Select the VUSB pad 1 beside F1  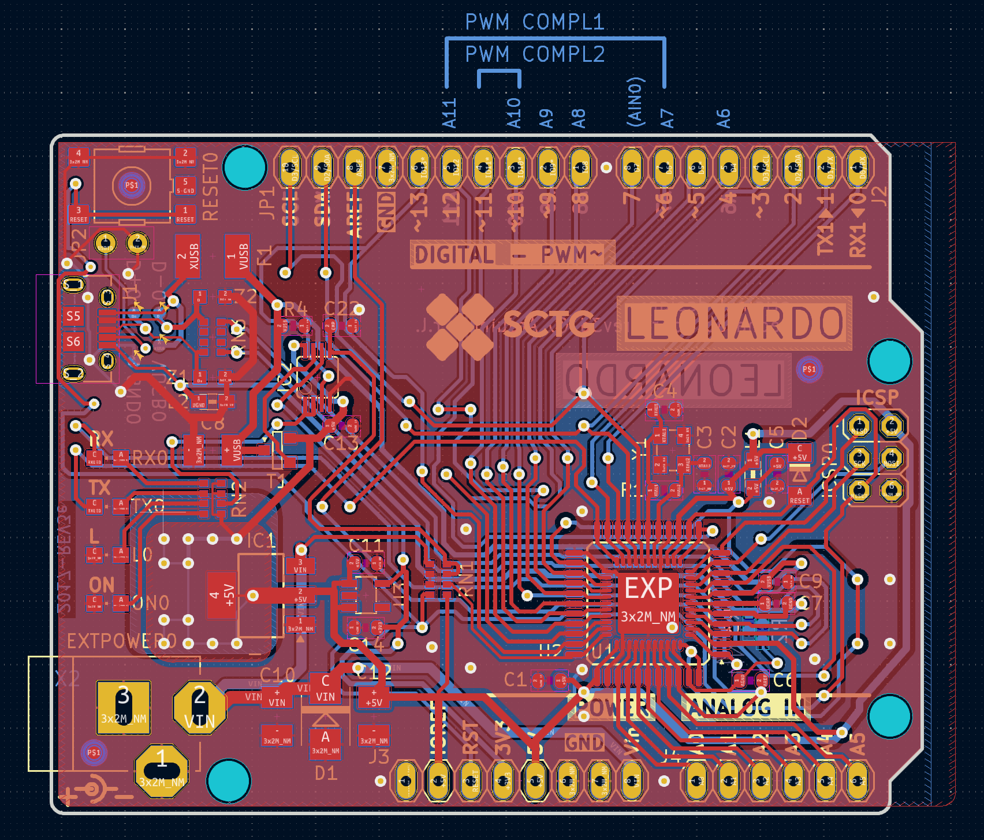[237, 256]
